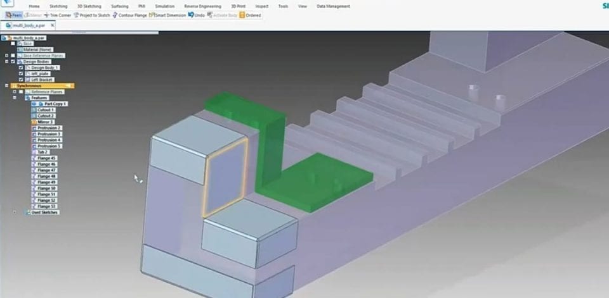Click the application menu button
The height and width of the screenshot is (298, 609).
tap(7, 4)
